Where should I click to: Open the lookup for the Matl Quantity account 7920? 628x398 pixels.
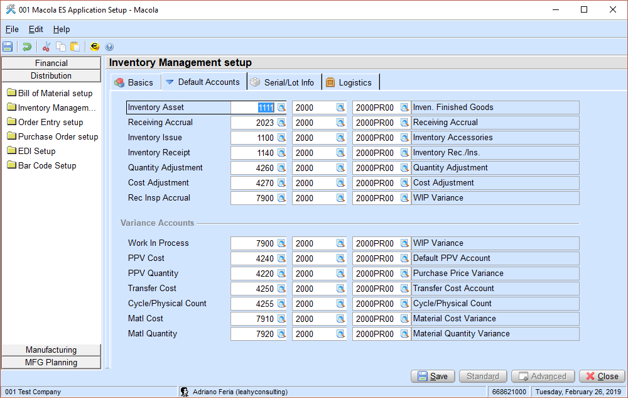pos(281,334)
